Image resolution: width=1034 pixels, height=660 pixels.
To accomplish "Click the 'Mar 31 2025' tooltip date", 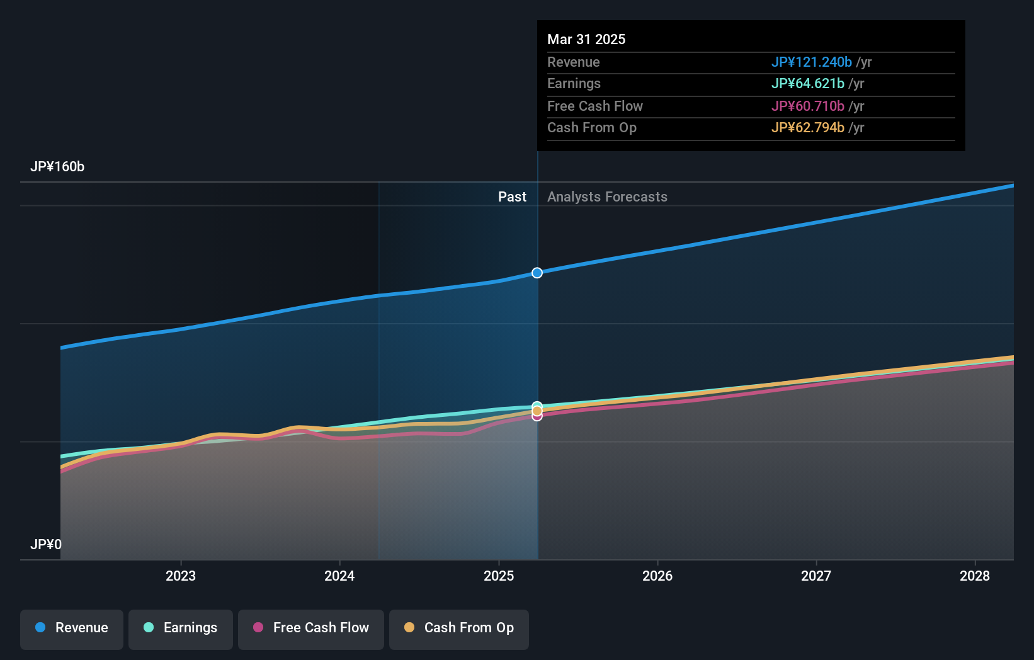I will coord(586,40).
